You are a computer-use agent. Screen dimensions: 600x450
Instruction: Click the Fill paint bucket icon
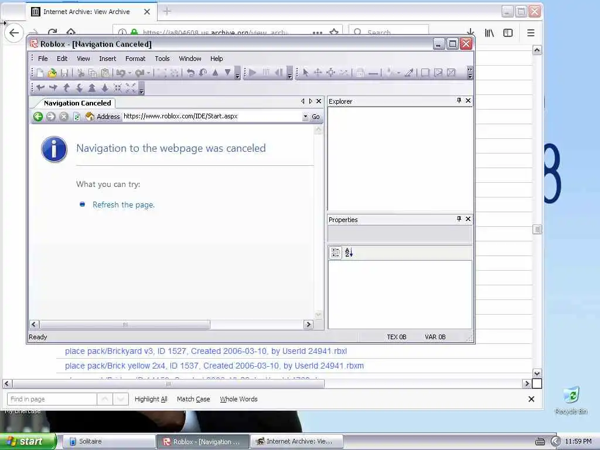(390, 72)
